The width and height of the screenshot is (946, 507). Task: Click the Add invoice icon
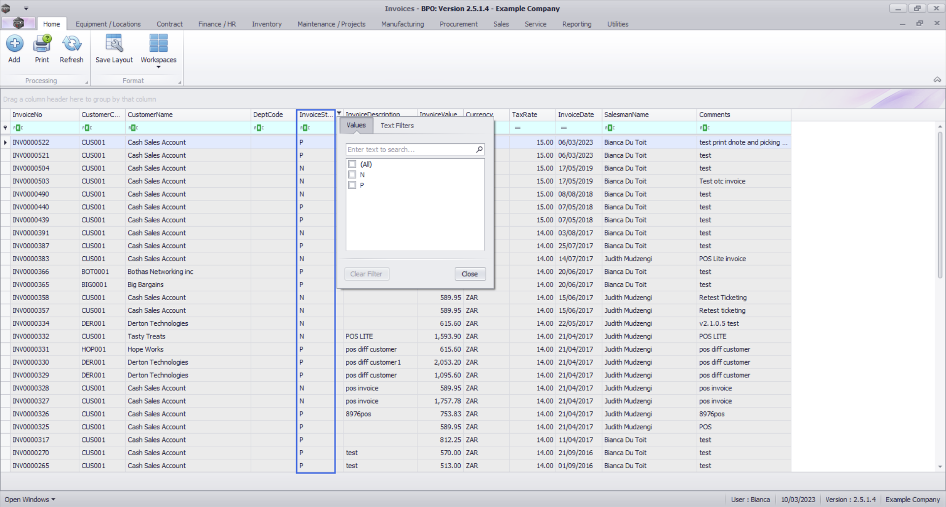coord(14,44)
